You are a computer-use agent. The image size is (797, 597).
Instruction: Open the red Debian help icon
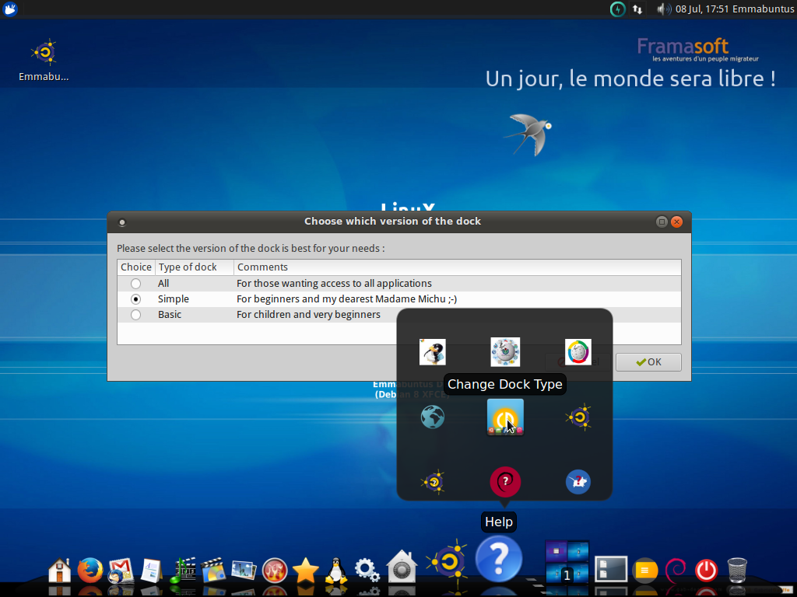click(x=504, y=481)
